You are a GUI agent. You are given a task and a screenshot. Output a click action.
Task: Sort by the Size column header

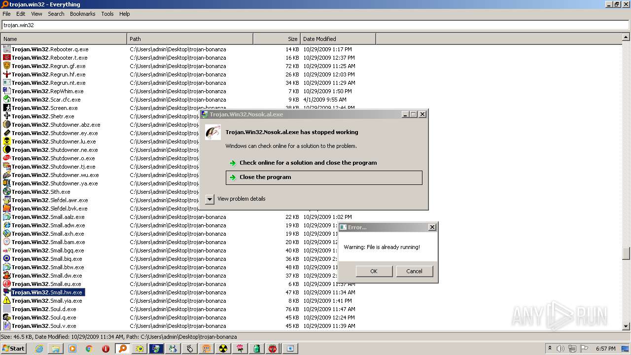pyautogui.click(x=277, y=39)
